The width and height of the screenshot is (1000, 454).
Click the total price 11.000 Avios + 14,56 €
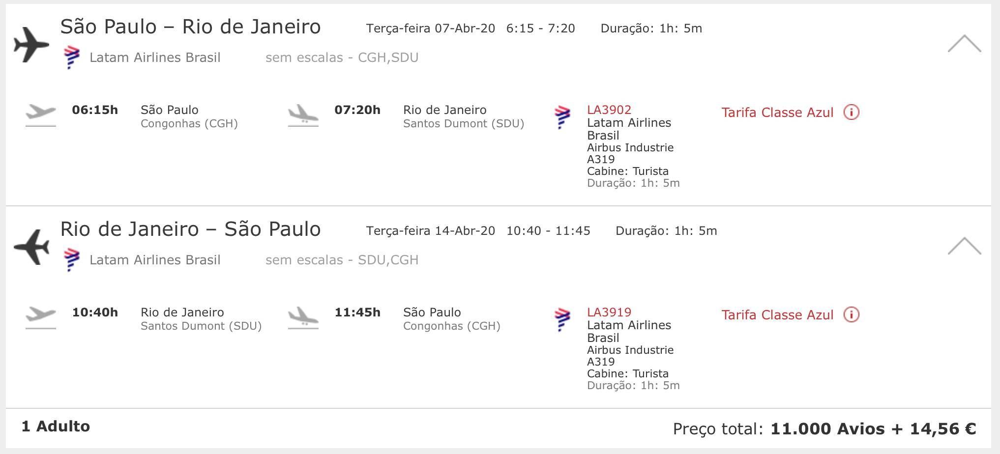873,429
